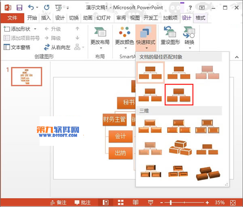
Task: Select the faded 三维 style in second row
Action: (x=150, y=149)
